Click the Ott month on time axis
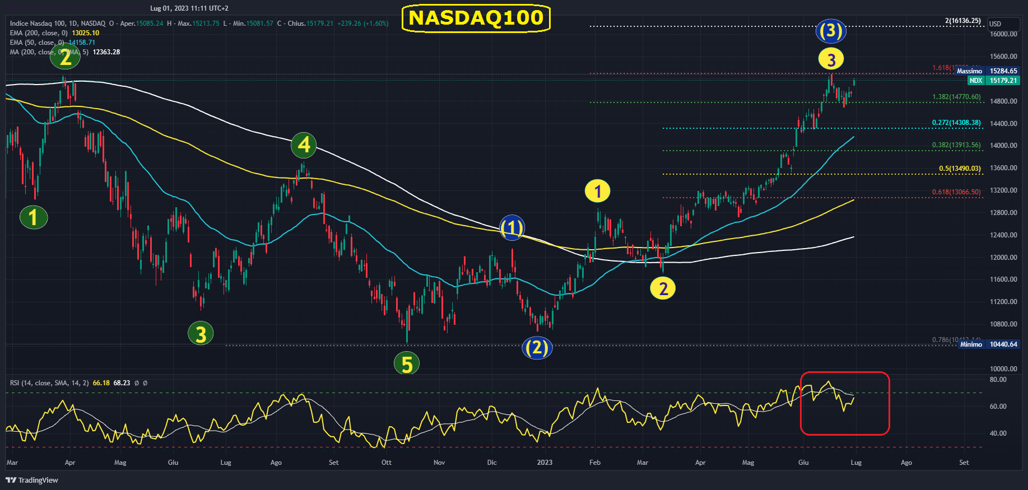 pos(387,463)
